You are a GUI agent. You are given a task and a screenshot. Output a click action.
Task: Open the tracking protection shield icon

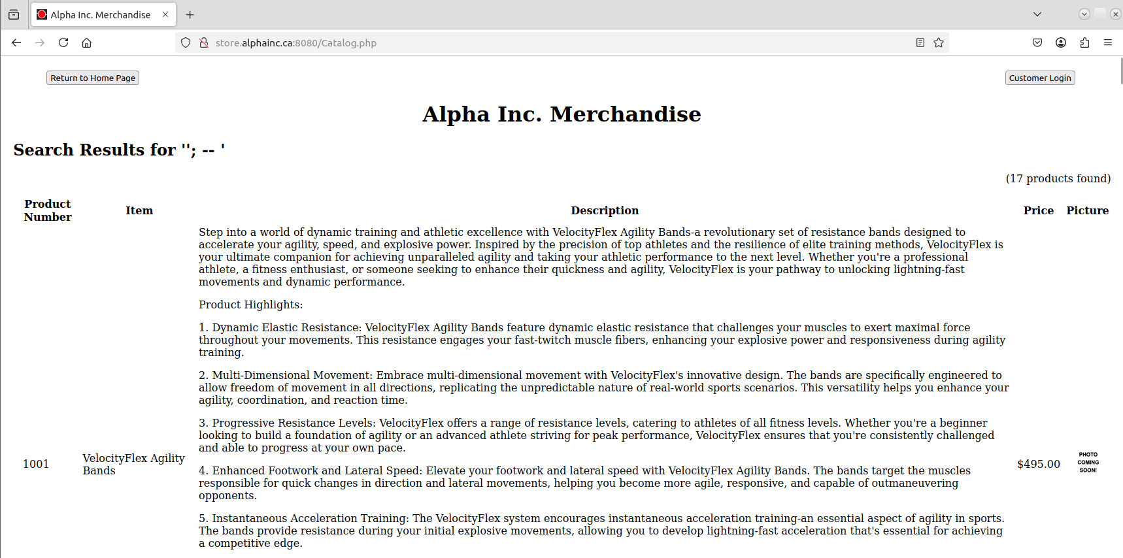point(186,42)
